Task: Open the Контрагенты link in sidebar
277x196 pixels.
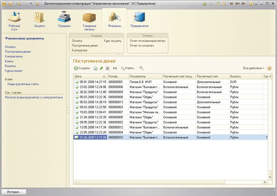Action: [14, 56]
